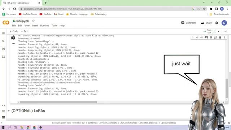The image size is (231, 130).
Task: Open Windows taskbar search
Action: pyautogui.click(x=9, y=127)
